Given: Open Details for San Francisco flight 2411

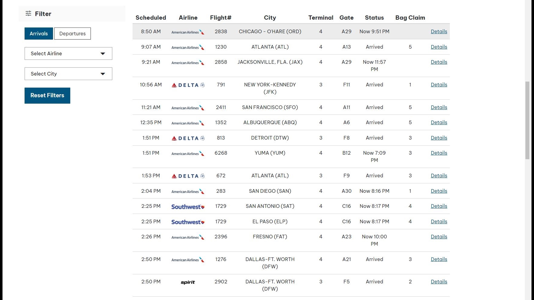Looking at the screenshot, I should [439, 107].
